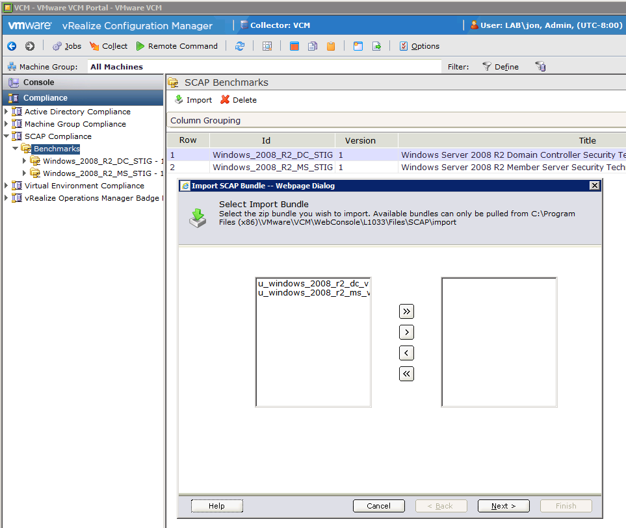Open the Options dialog
The image size is (626, 528).
[419, 46]
